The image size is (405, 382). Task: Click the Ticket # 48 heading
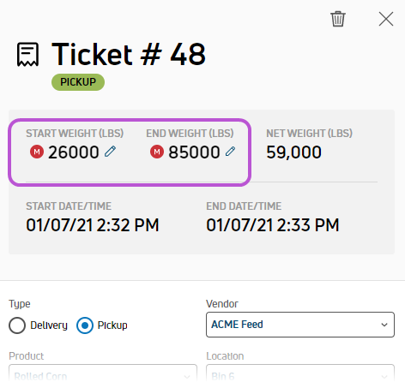click(x=129, y=54)
